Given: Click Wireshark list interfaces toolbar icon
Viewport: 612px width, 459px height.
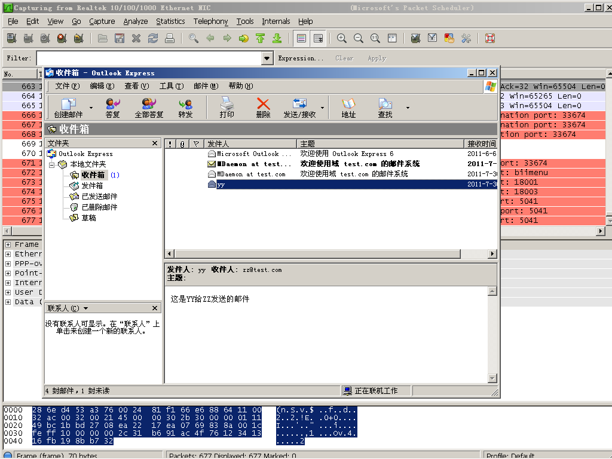Looking at the screenshot, I should (x=12, y=38).
